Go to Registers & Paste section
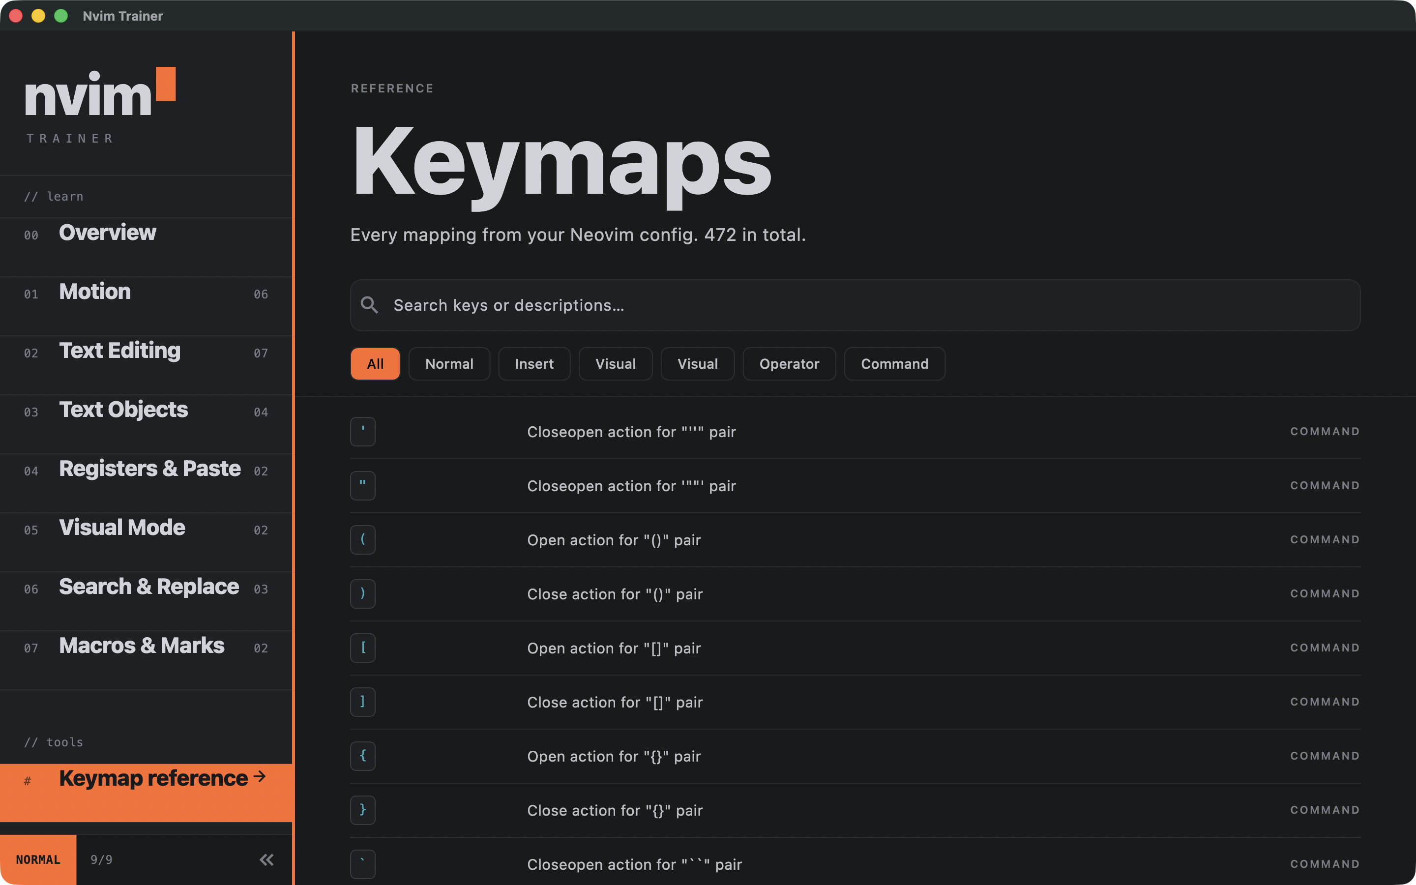 tap(146, 483)
